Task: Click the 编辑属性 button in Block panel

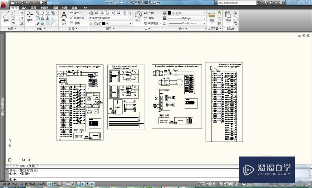Action: tap(153, 23)
